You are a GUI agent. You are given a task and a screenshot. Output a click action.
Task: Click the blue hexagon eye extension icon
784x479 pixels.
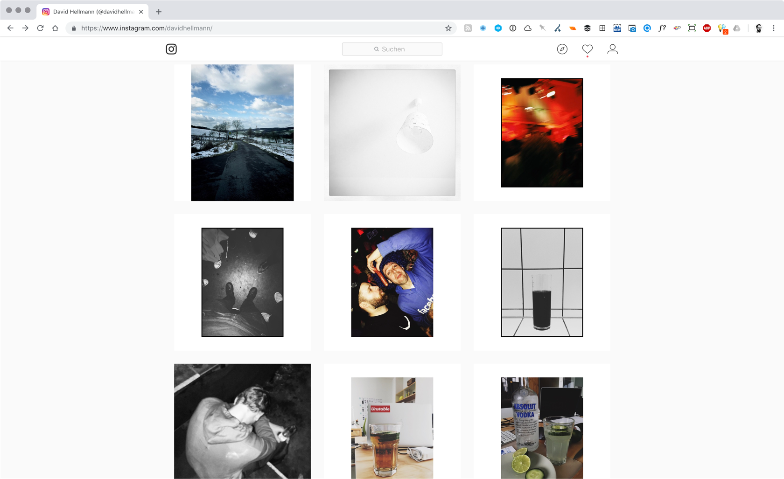(x=498, y=28)
